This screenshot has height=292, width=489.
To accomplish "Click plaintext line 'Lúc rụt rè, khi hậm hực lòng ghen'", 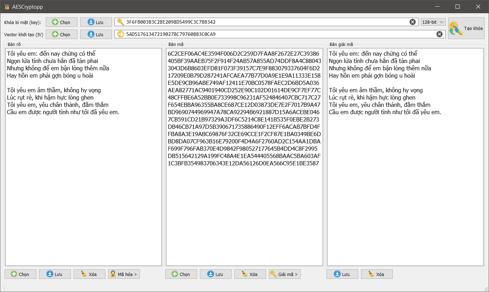I will tap(50, 97).
